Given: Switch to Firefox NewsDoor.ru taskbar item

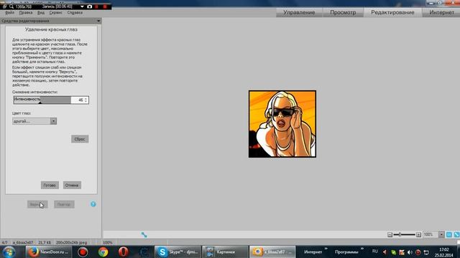Looking at the screenshot, I should tap(48, 252).
